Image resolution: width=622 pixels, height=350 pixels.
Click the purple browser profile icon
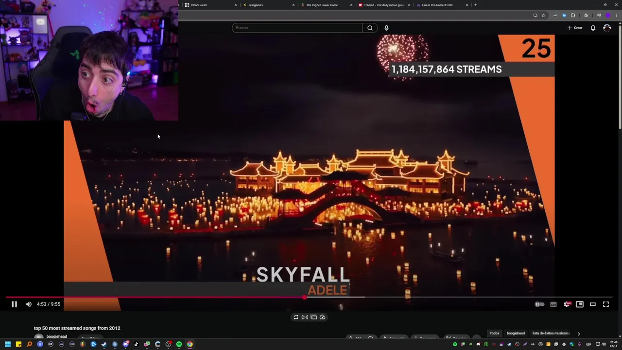click(608, 15)
